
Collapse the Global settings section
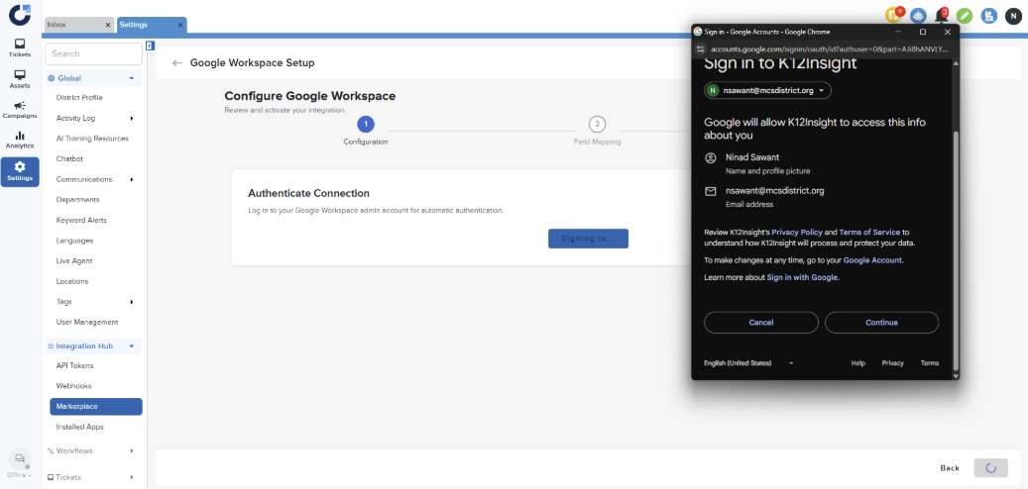pos(132,77)
